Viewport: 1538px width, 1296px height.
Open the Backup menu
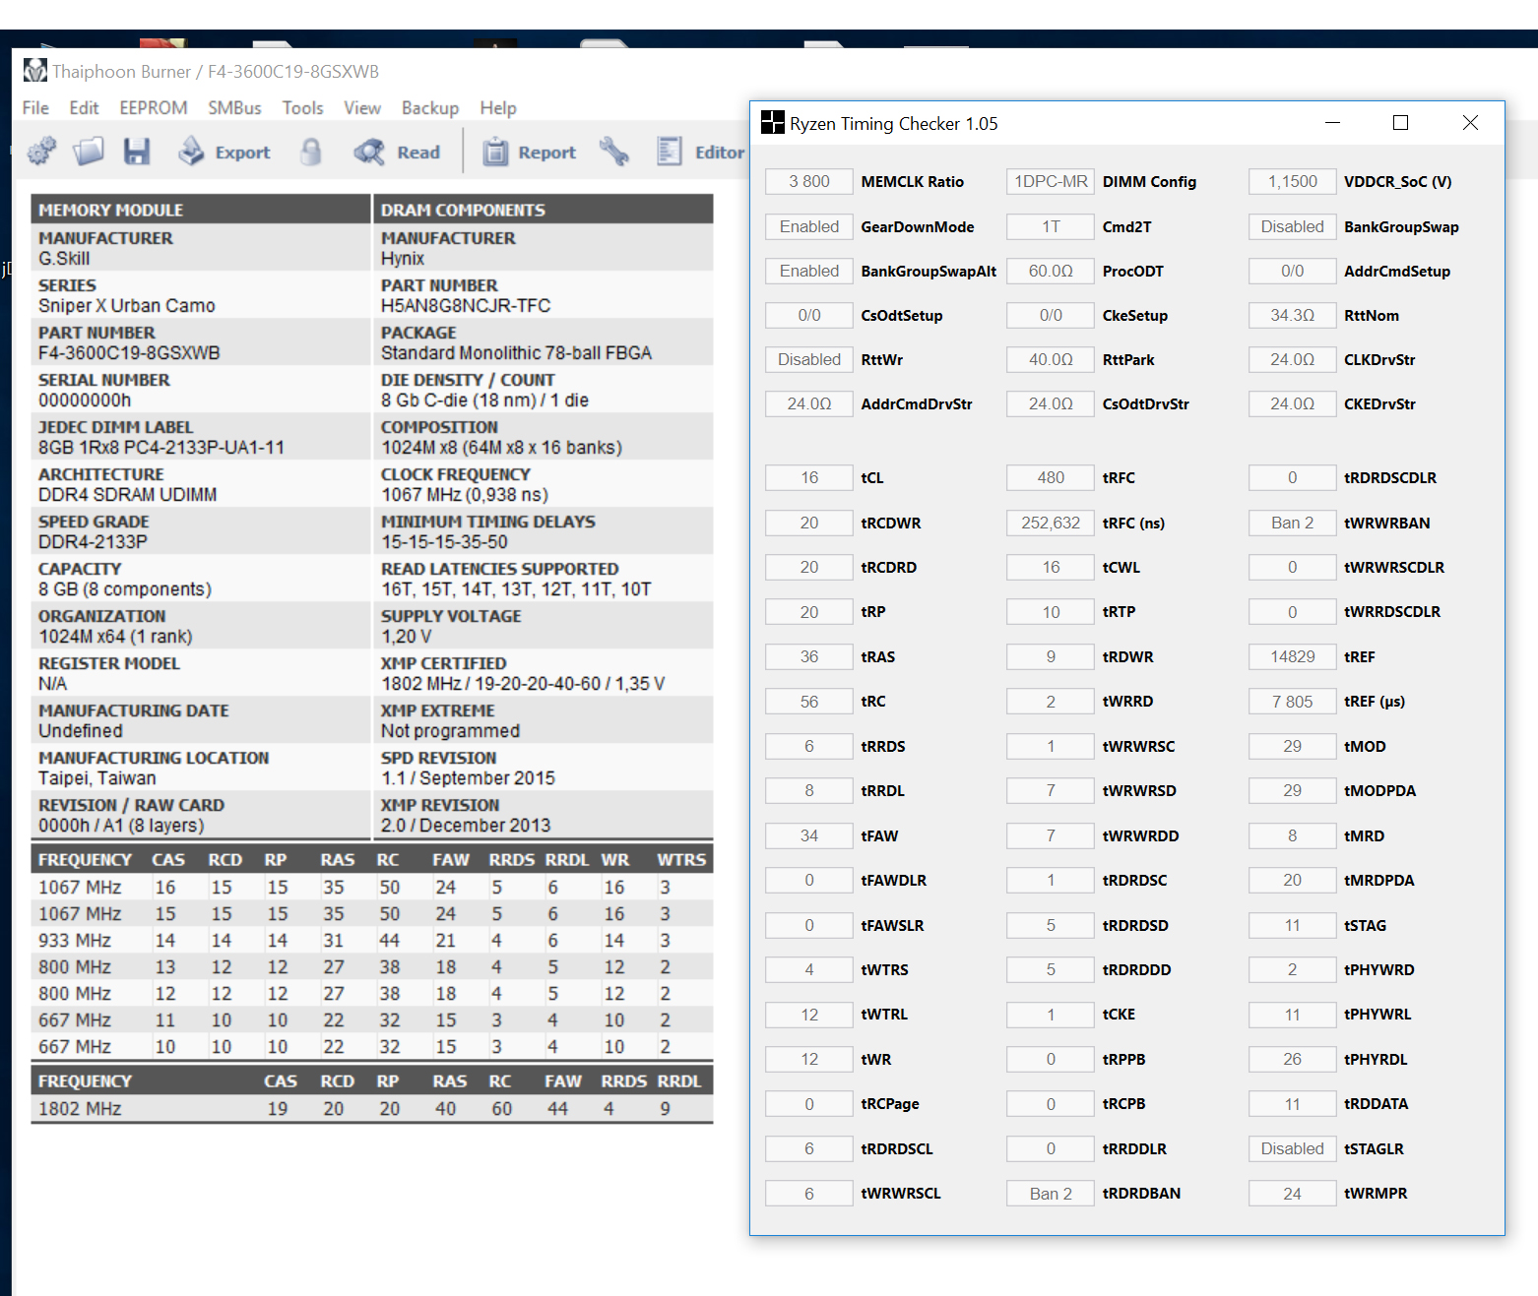point(430,108)
